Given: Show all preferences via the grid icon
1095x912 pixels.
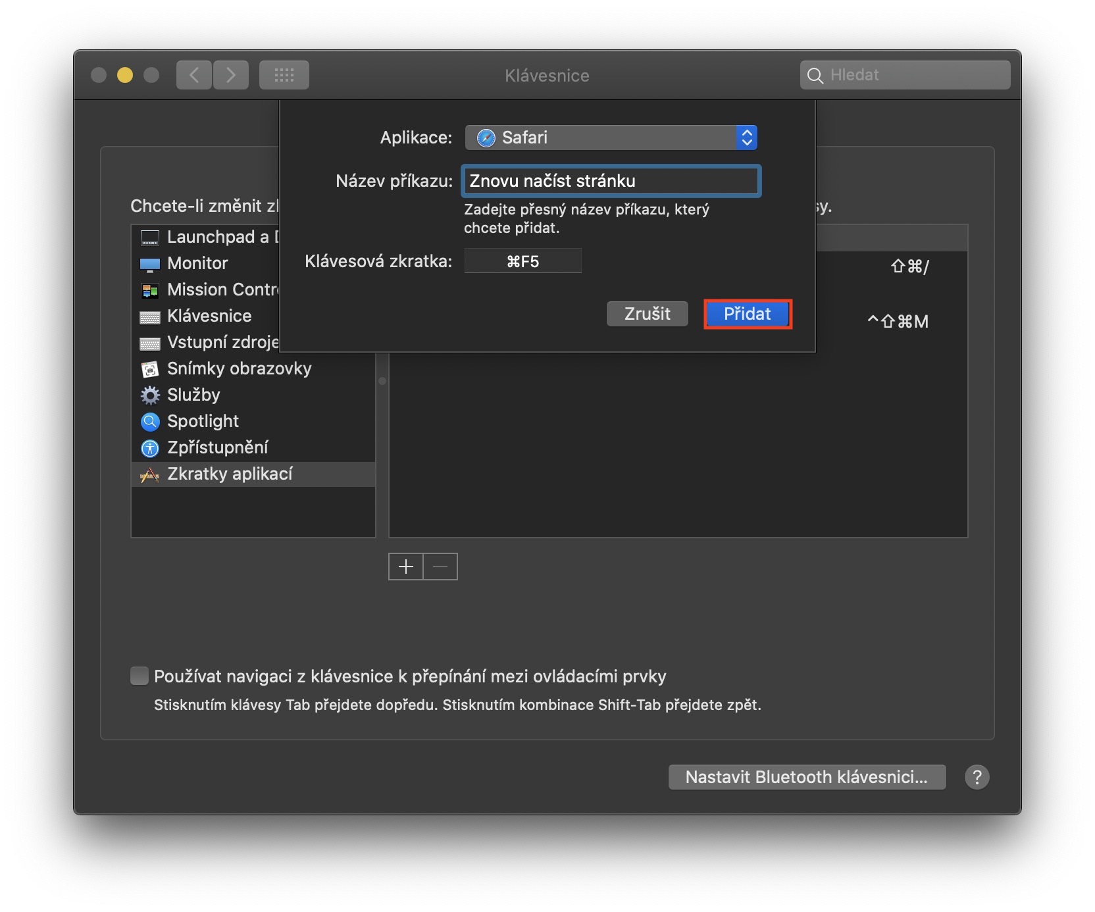Looking at the screenshot, I should [x=284, y=75].
